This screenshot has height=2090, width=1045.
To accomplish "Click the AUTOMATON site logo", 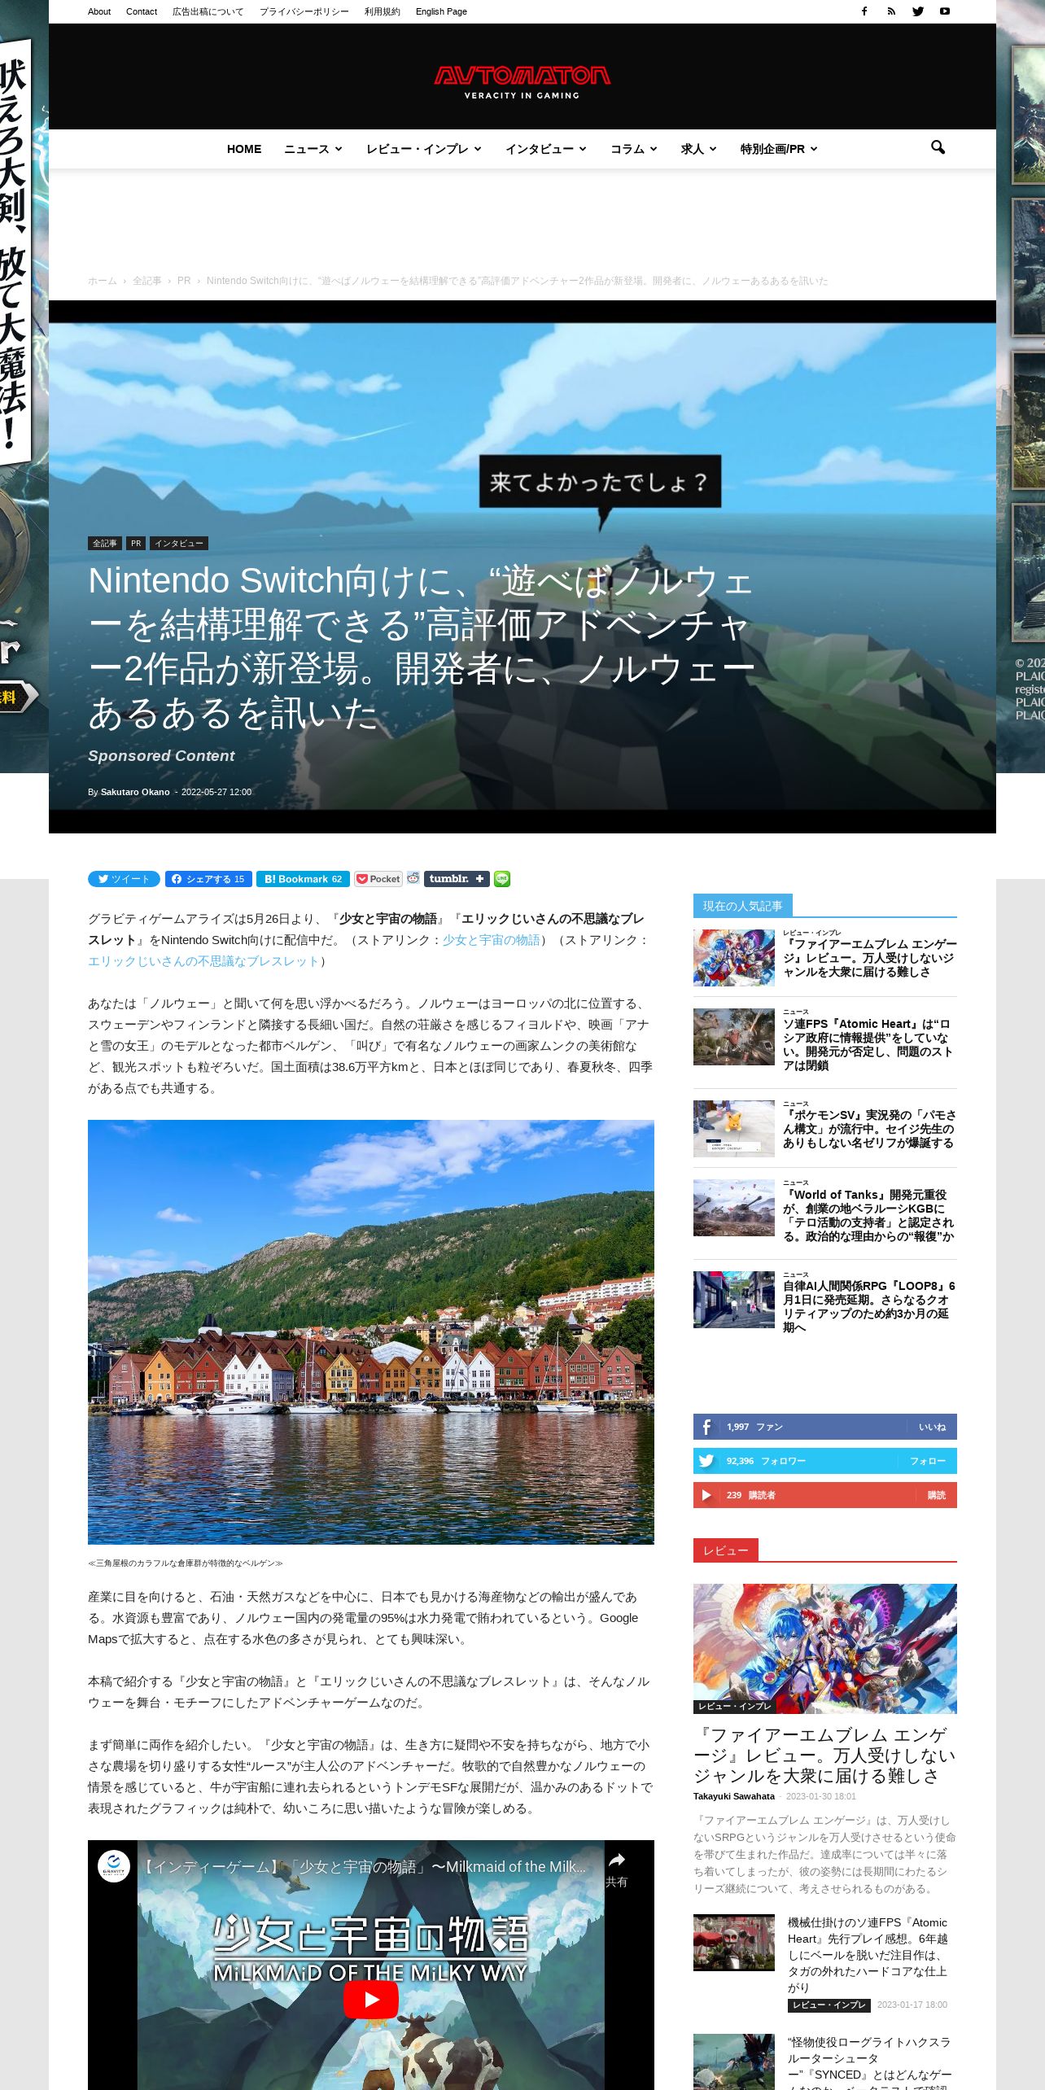I will pos(522,81).
